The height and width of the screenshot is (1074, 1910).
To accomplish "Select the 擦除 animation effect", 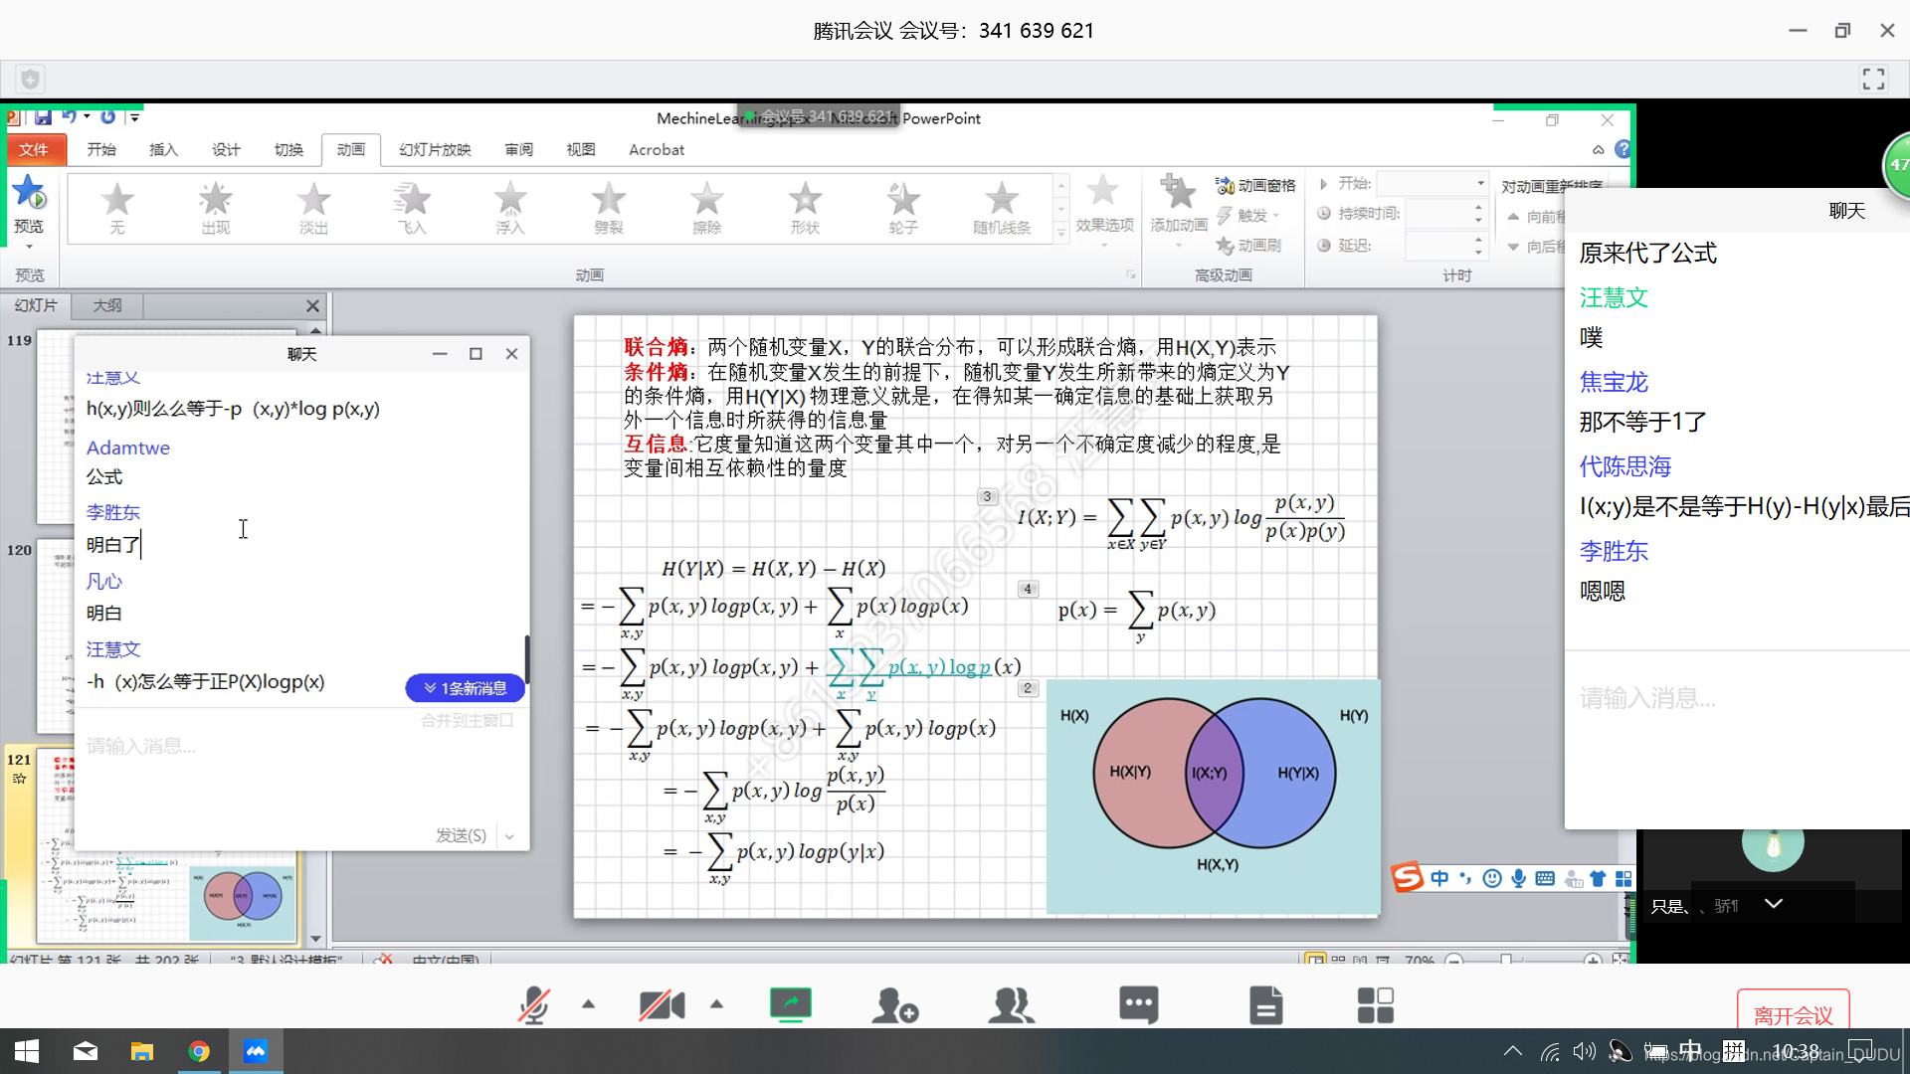I will pos(707,209).
